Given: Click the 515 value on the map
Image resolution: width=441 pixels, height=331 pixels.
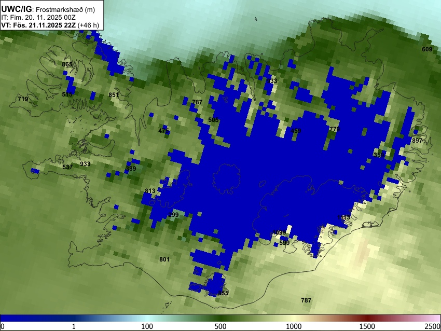Looking at the screenshot, I should (x=67, y=94).
